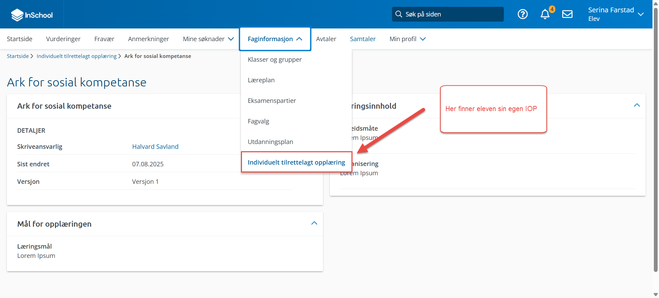Click 'Ark for sosial kompetanse' page title

pos(77,82)
